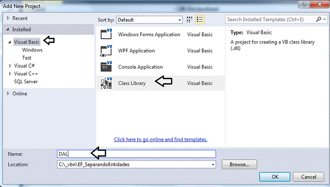Follow the go online and find templates link

(160, 140)
